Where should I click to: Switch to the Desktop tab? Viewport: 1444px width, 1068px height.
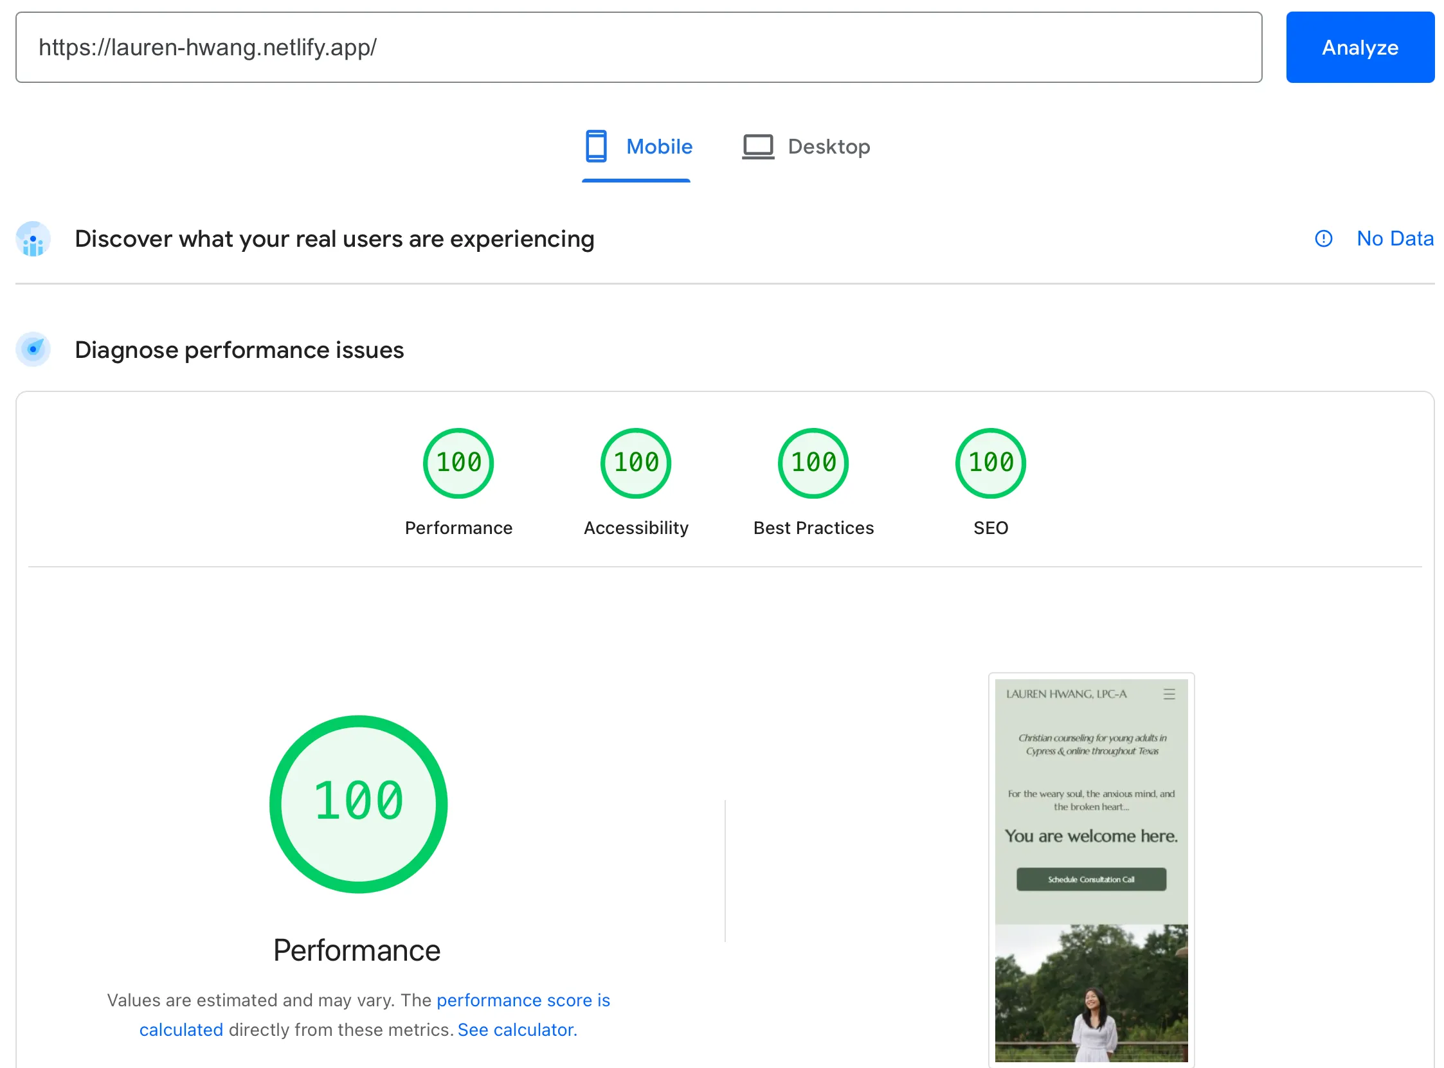tap(829, 146)
